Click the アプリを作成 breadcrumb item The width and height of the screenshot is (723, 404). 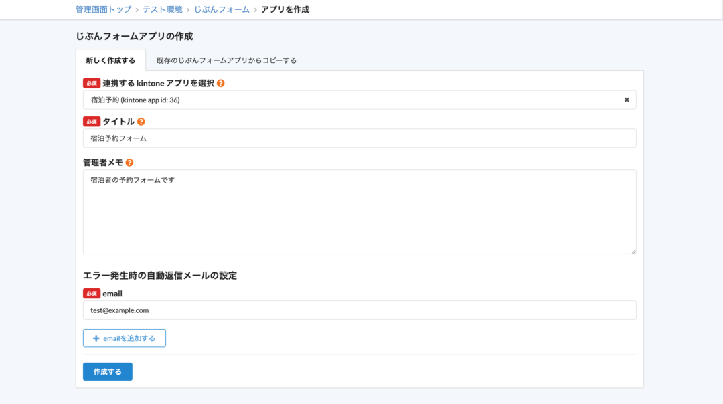pyautogui.click(x=285, y=9)
